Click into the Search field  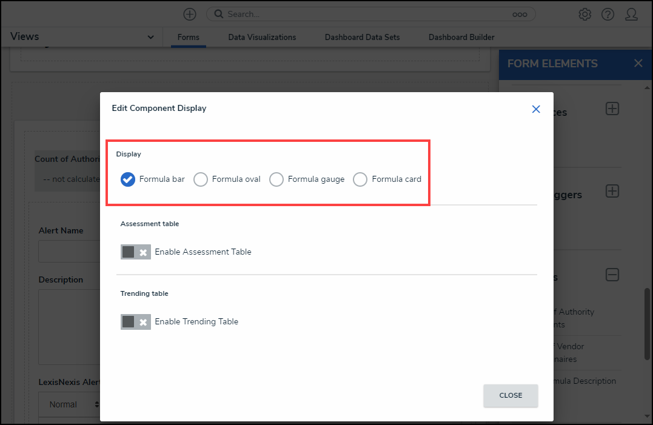pyautogui.click(x=370, y=14)
